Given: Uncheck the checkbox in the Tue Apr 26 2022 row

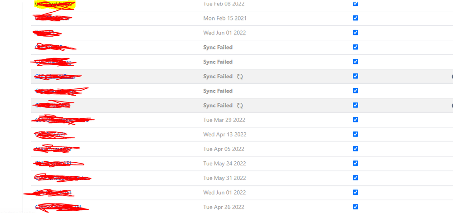Looking at the screenshot, I should [356, 207].
